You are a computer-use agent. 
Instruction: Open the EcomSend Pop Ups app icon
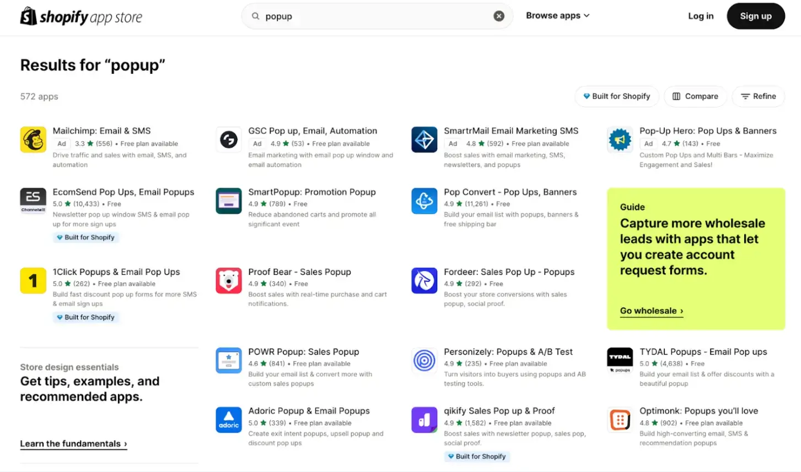(x=33, y=200)
